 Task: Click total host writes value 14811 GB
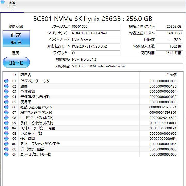170,33
